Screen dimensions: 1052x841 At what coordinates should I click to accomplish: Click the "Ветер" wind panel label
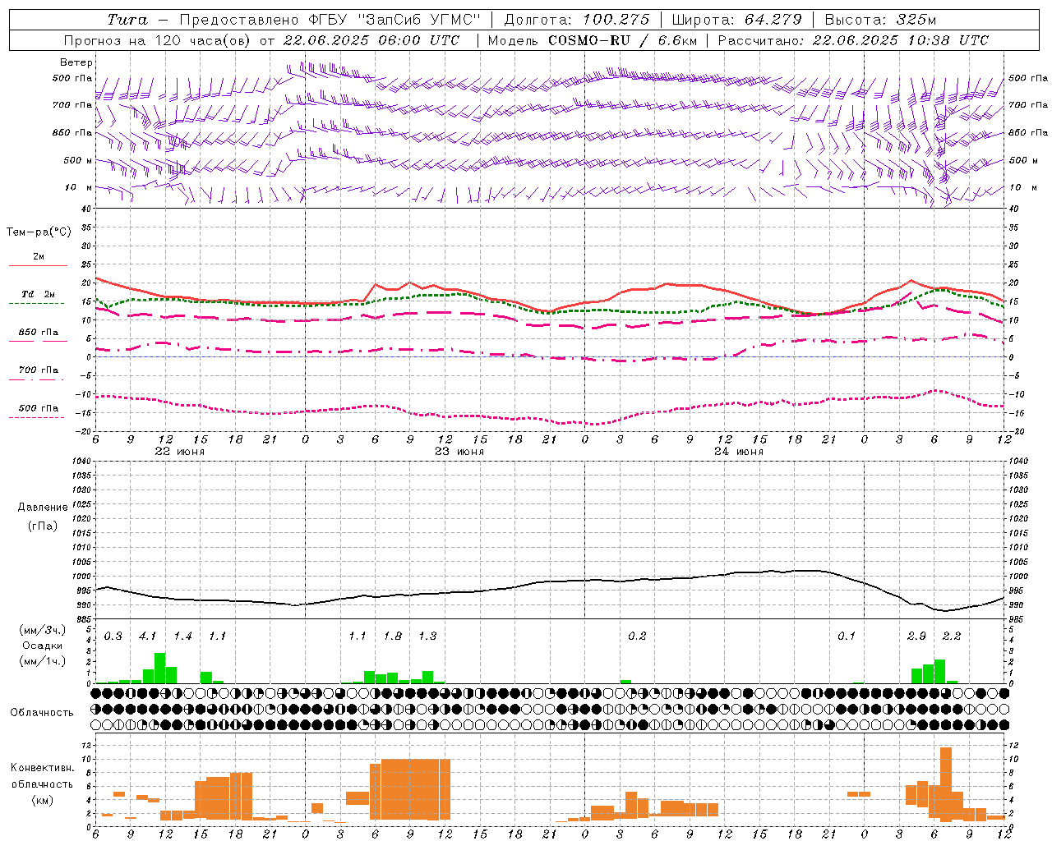click(x=76, y=62)
